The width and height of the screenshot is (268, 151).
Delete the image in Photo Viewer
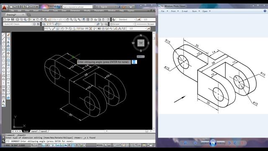click(x=242, y=143)
